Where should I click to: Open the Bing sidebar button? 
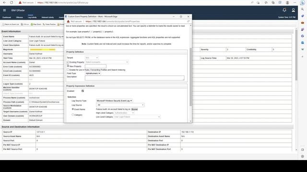[x=303, y=2]
